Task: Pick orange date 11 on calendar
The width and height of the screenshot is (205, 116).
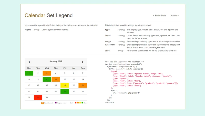Action: click(56, 79)
